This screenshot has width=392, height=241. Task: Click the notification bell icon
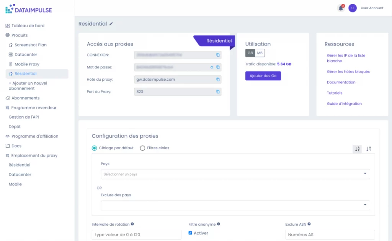point(340,8)
